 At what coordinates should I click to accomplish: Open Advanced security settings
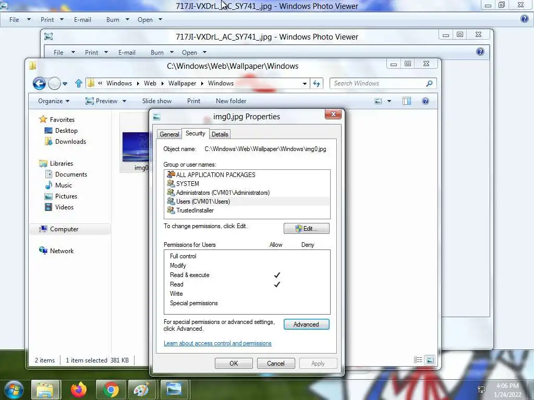pos(307,324)
